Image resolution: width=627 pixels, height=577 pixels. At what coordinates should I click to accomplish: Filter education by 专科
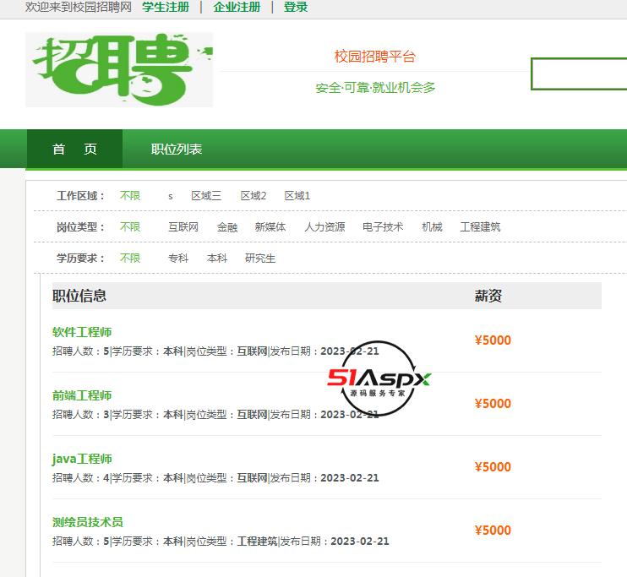tap(178, 258)
